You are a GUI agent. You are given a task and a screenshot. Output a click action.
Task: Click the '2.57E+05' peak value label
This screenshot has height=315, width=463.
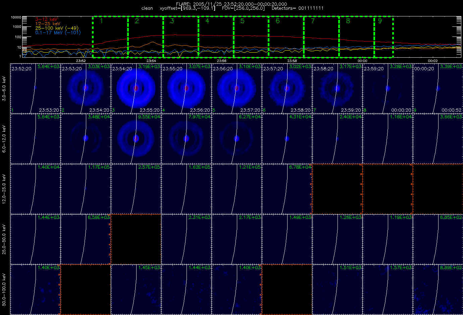149,167
